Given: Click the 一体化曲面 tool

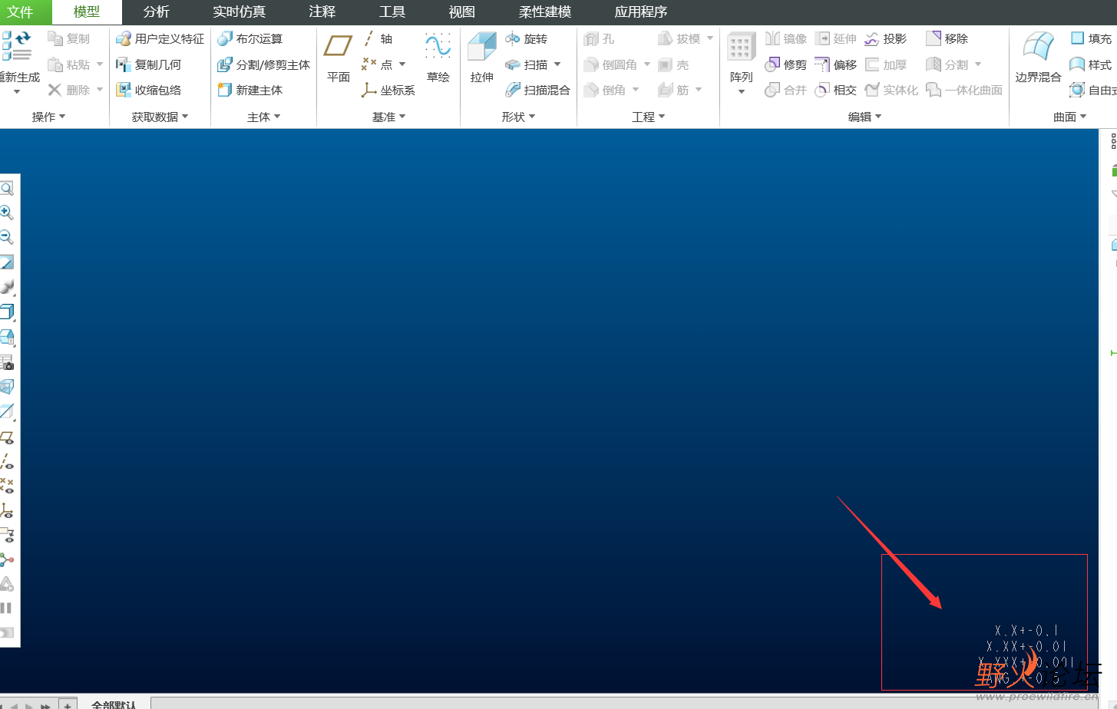Looking at the screenshot, I should click(x=964, y=90).
